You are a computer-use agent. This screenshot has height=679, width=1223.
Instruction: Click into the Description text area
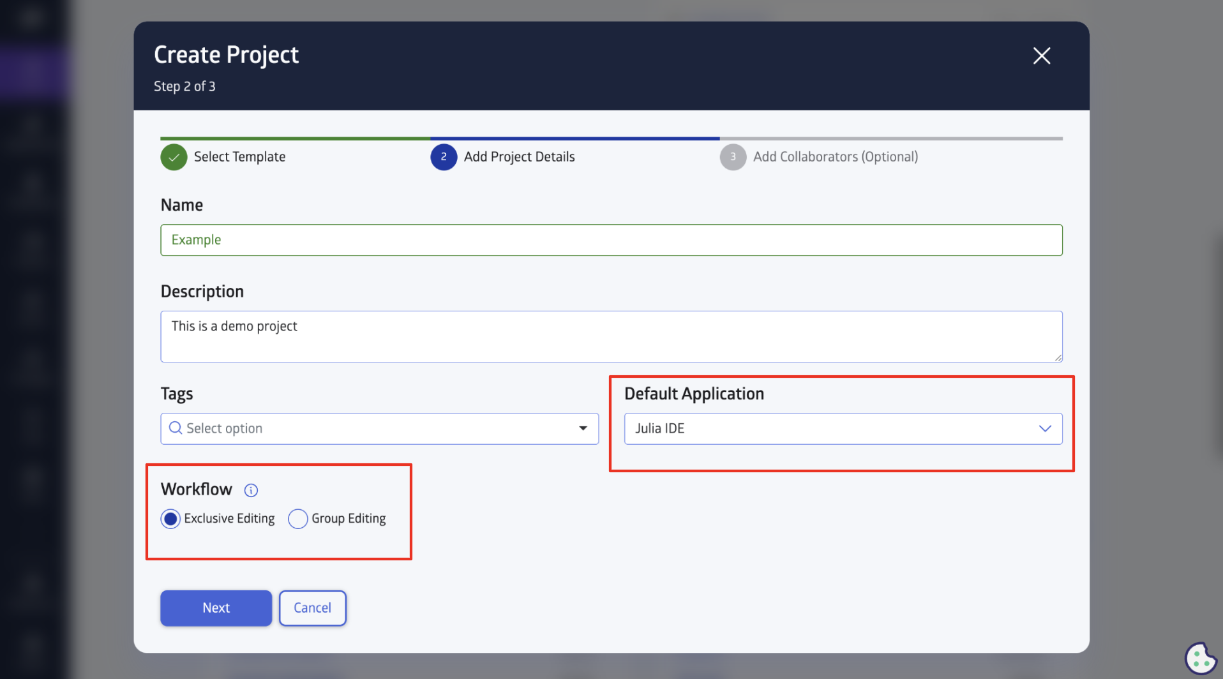point(611,336)
